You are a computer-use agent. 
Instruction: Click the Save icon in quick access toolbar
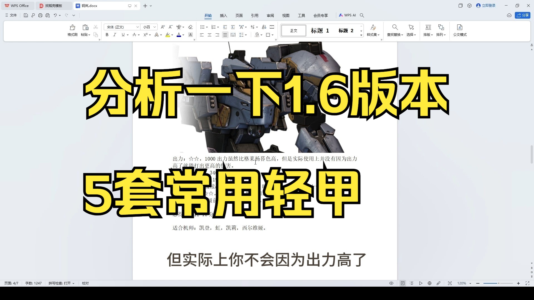[26, 15]
